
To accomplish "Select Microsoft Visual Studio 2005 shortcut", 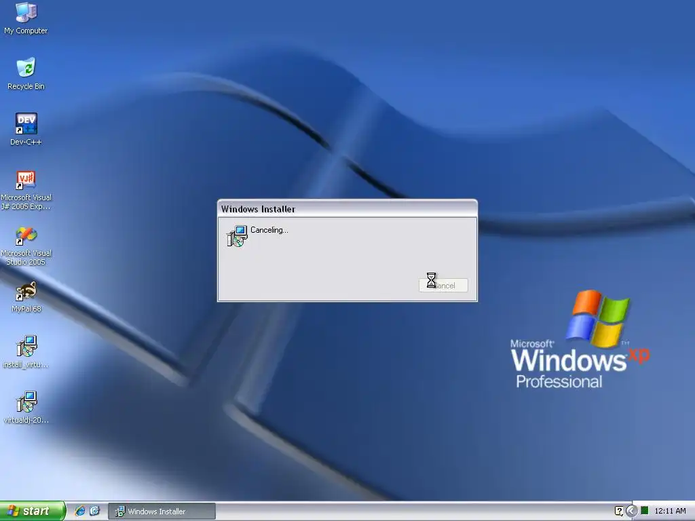I will click(x=26, y=246).
